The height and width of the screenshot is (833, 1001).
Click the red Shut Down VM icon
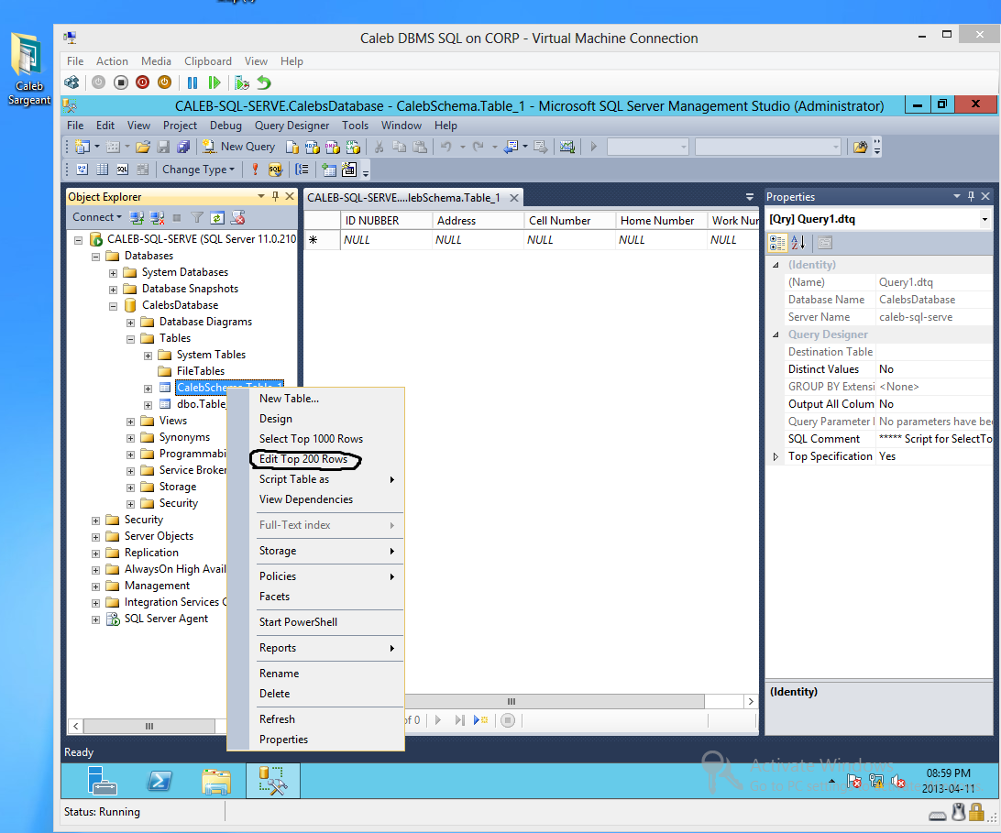pos(142,82)
